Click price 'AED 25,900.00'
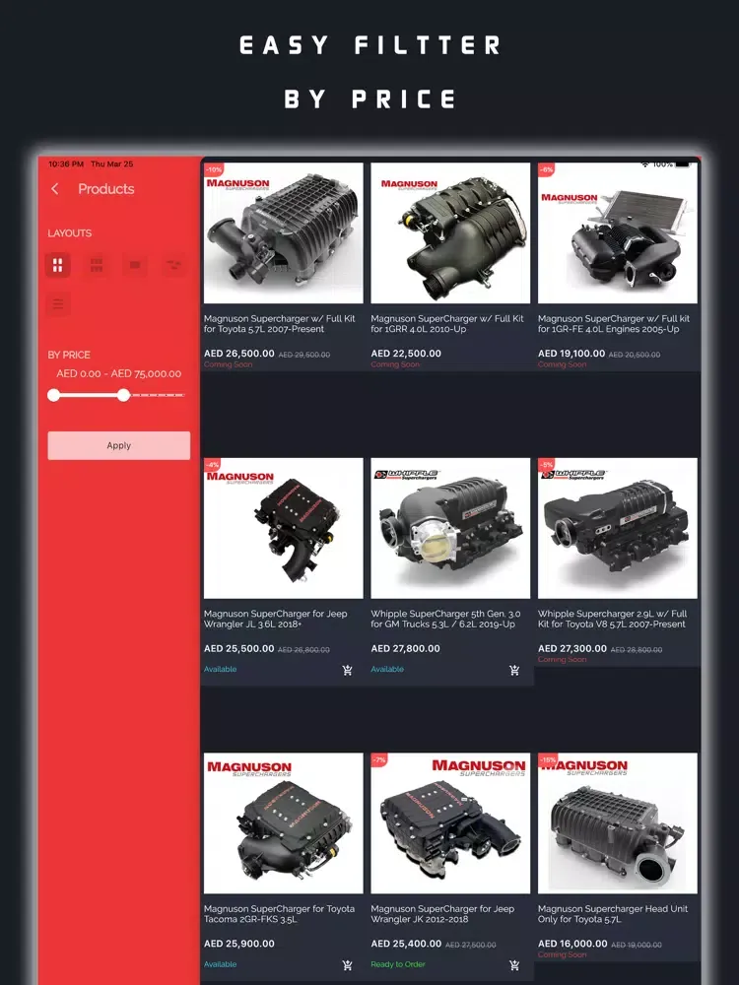Image resolution: width=739 pixels, height=985 pixels. click(239, 944)
